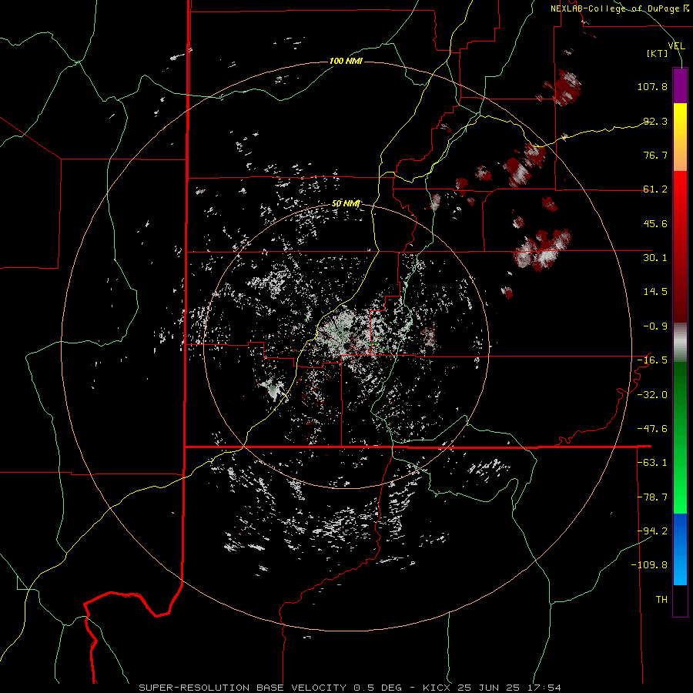Click the -78.7 legend value

(652, 497)
